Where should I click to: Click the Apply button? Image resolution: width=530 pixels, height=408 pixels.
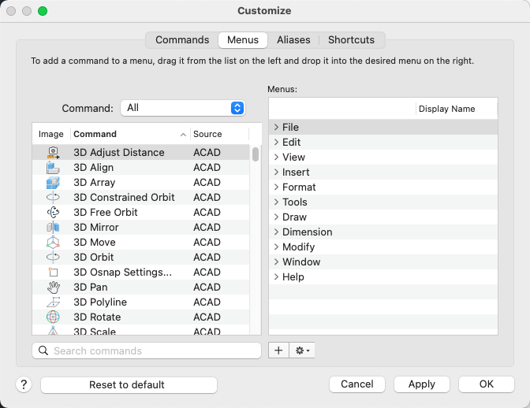coord(421,384)
